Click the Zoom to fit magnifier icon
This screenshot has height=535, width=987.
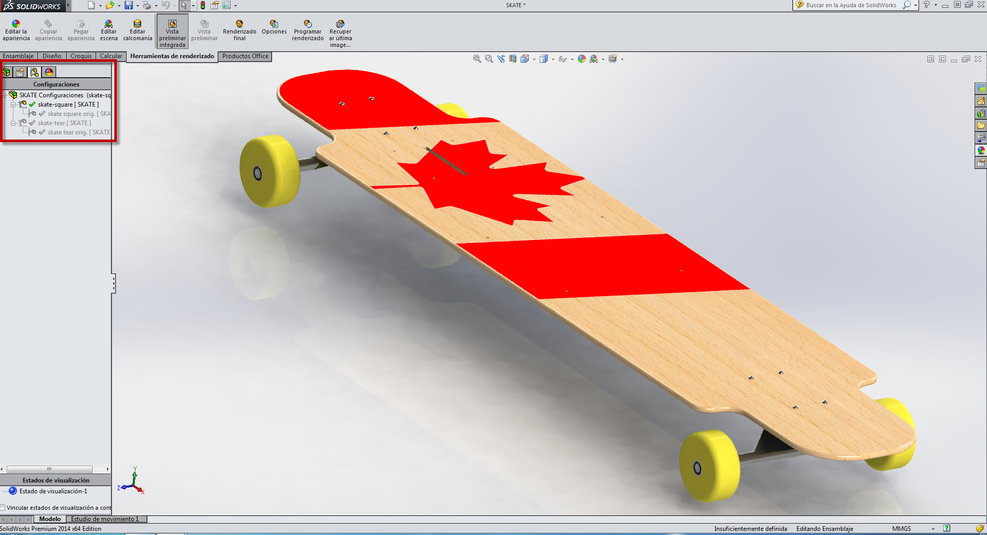coord(477,59)
